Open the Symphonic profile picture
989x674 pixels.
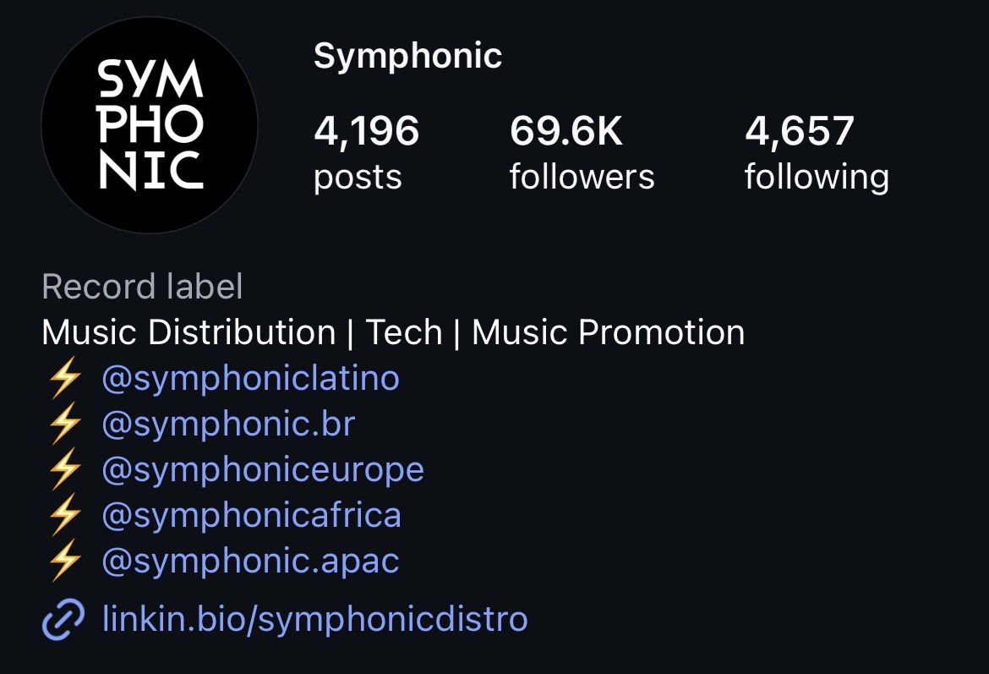150,125
